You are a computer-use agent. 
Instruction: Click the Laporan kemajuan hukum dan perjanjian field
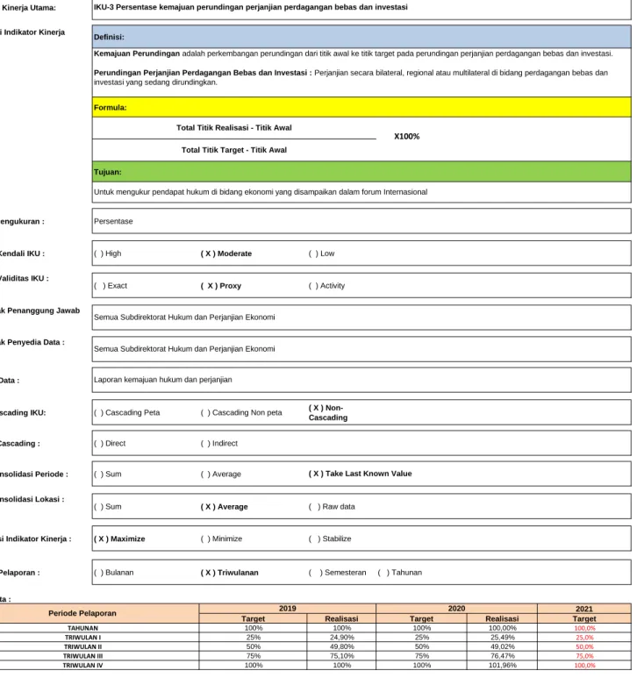click(x=361, y=380)
